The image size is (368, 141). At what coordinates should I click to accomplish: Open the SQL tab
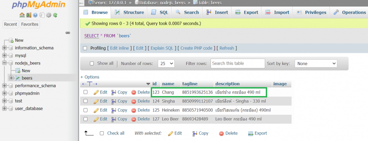pos(160,13)
